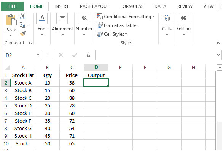Viewport: 223px width, 151px height.
Task: Switch to the INSERT tab
Action: tap(61, 6)
